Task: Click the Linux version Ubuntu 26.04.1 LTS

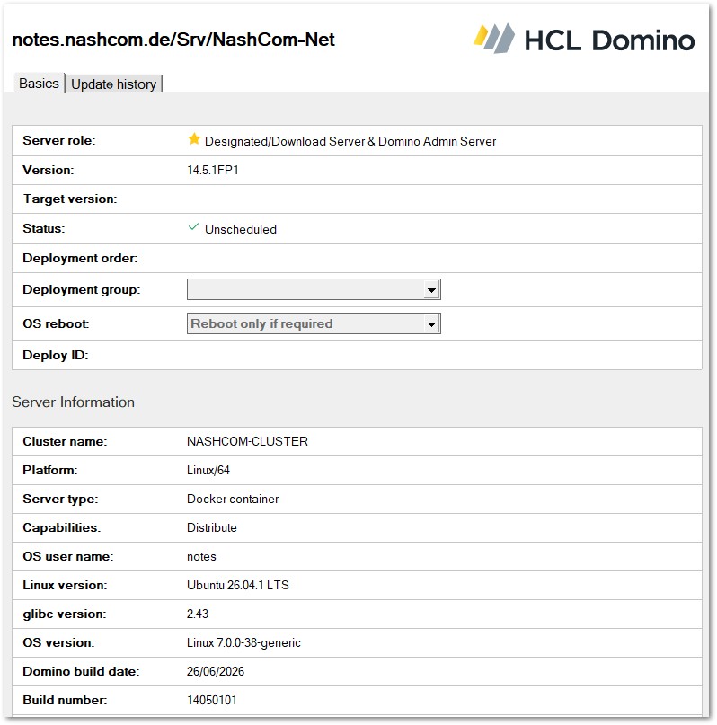Action: coord(237,585)
